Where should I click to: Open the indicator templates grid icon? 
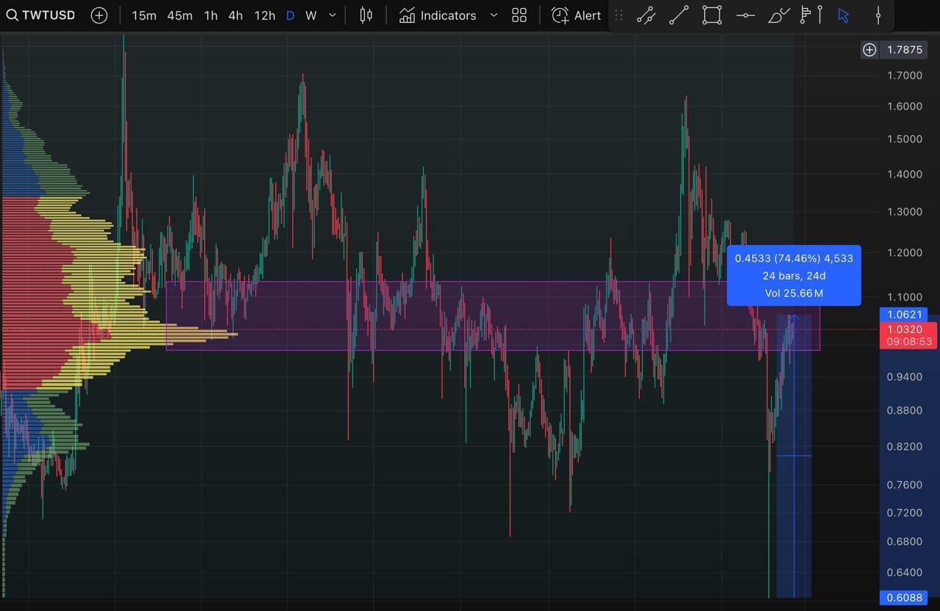click(519, 15)
